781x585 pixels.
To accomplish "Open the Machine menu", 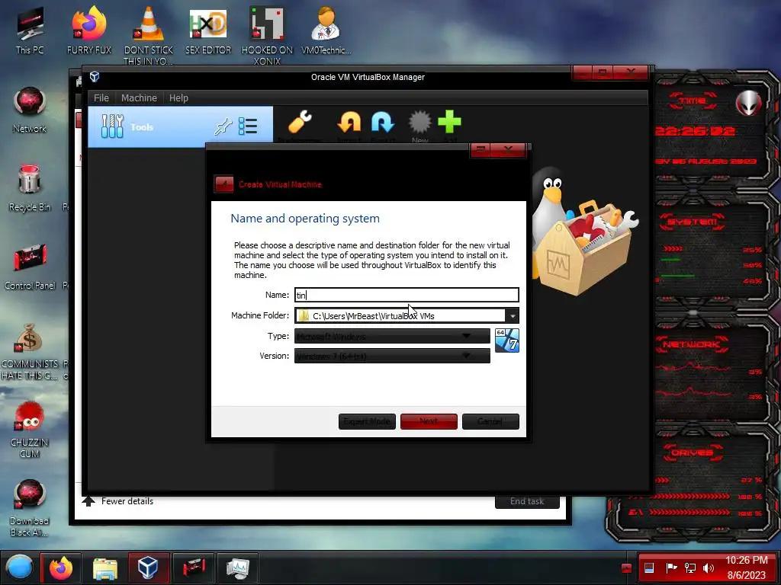I will coord(139,98).
